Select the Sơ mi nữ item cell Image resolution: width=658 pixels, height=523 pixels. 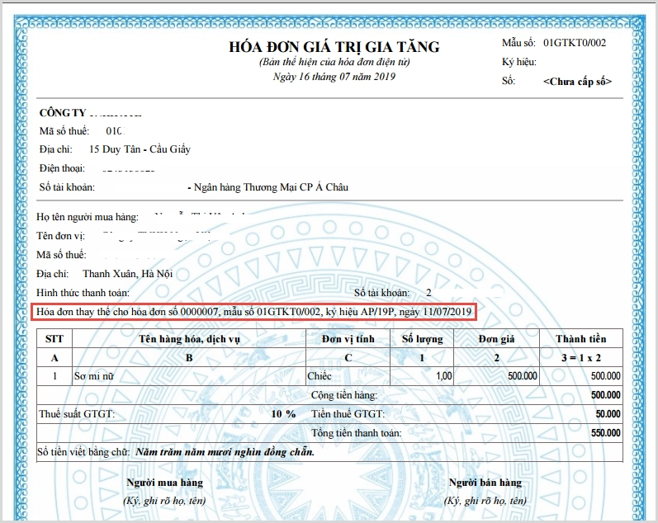pyautogui.click(x=96, y=376)
